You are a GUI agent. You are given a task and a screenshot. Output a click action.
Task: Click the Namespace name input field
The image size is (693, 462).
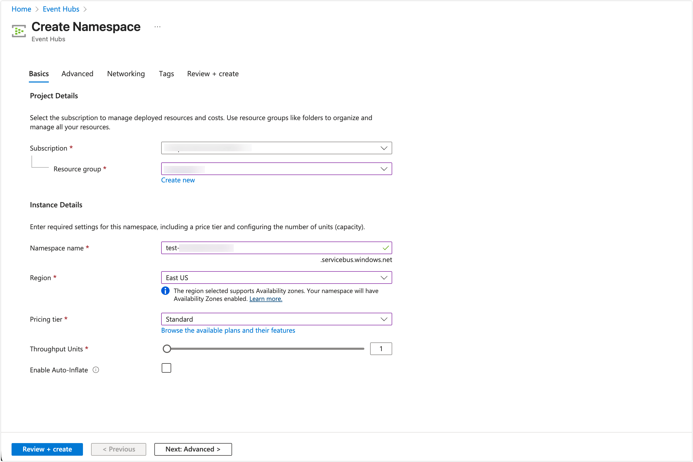point(277,248)
